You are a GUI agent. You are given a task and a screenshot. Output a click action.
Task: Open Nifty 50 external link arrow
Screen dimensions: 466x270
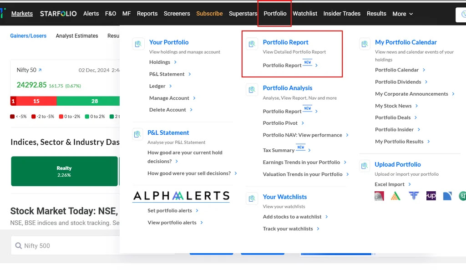click(x=40, y=70)
